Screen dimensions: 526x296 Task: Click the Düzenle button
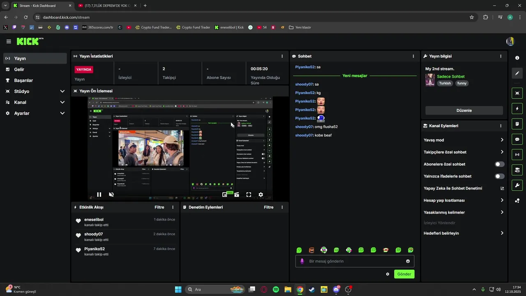(464, 111)
